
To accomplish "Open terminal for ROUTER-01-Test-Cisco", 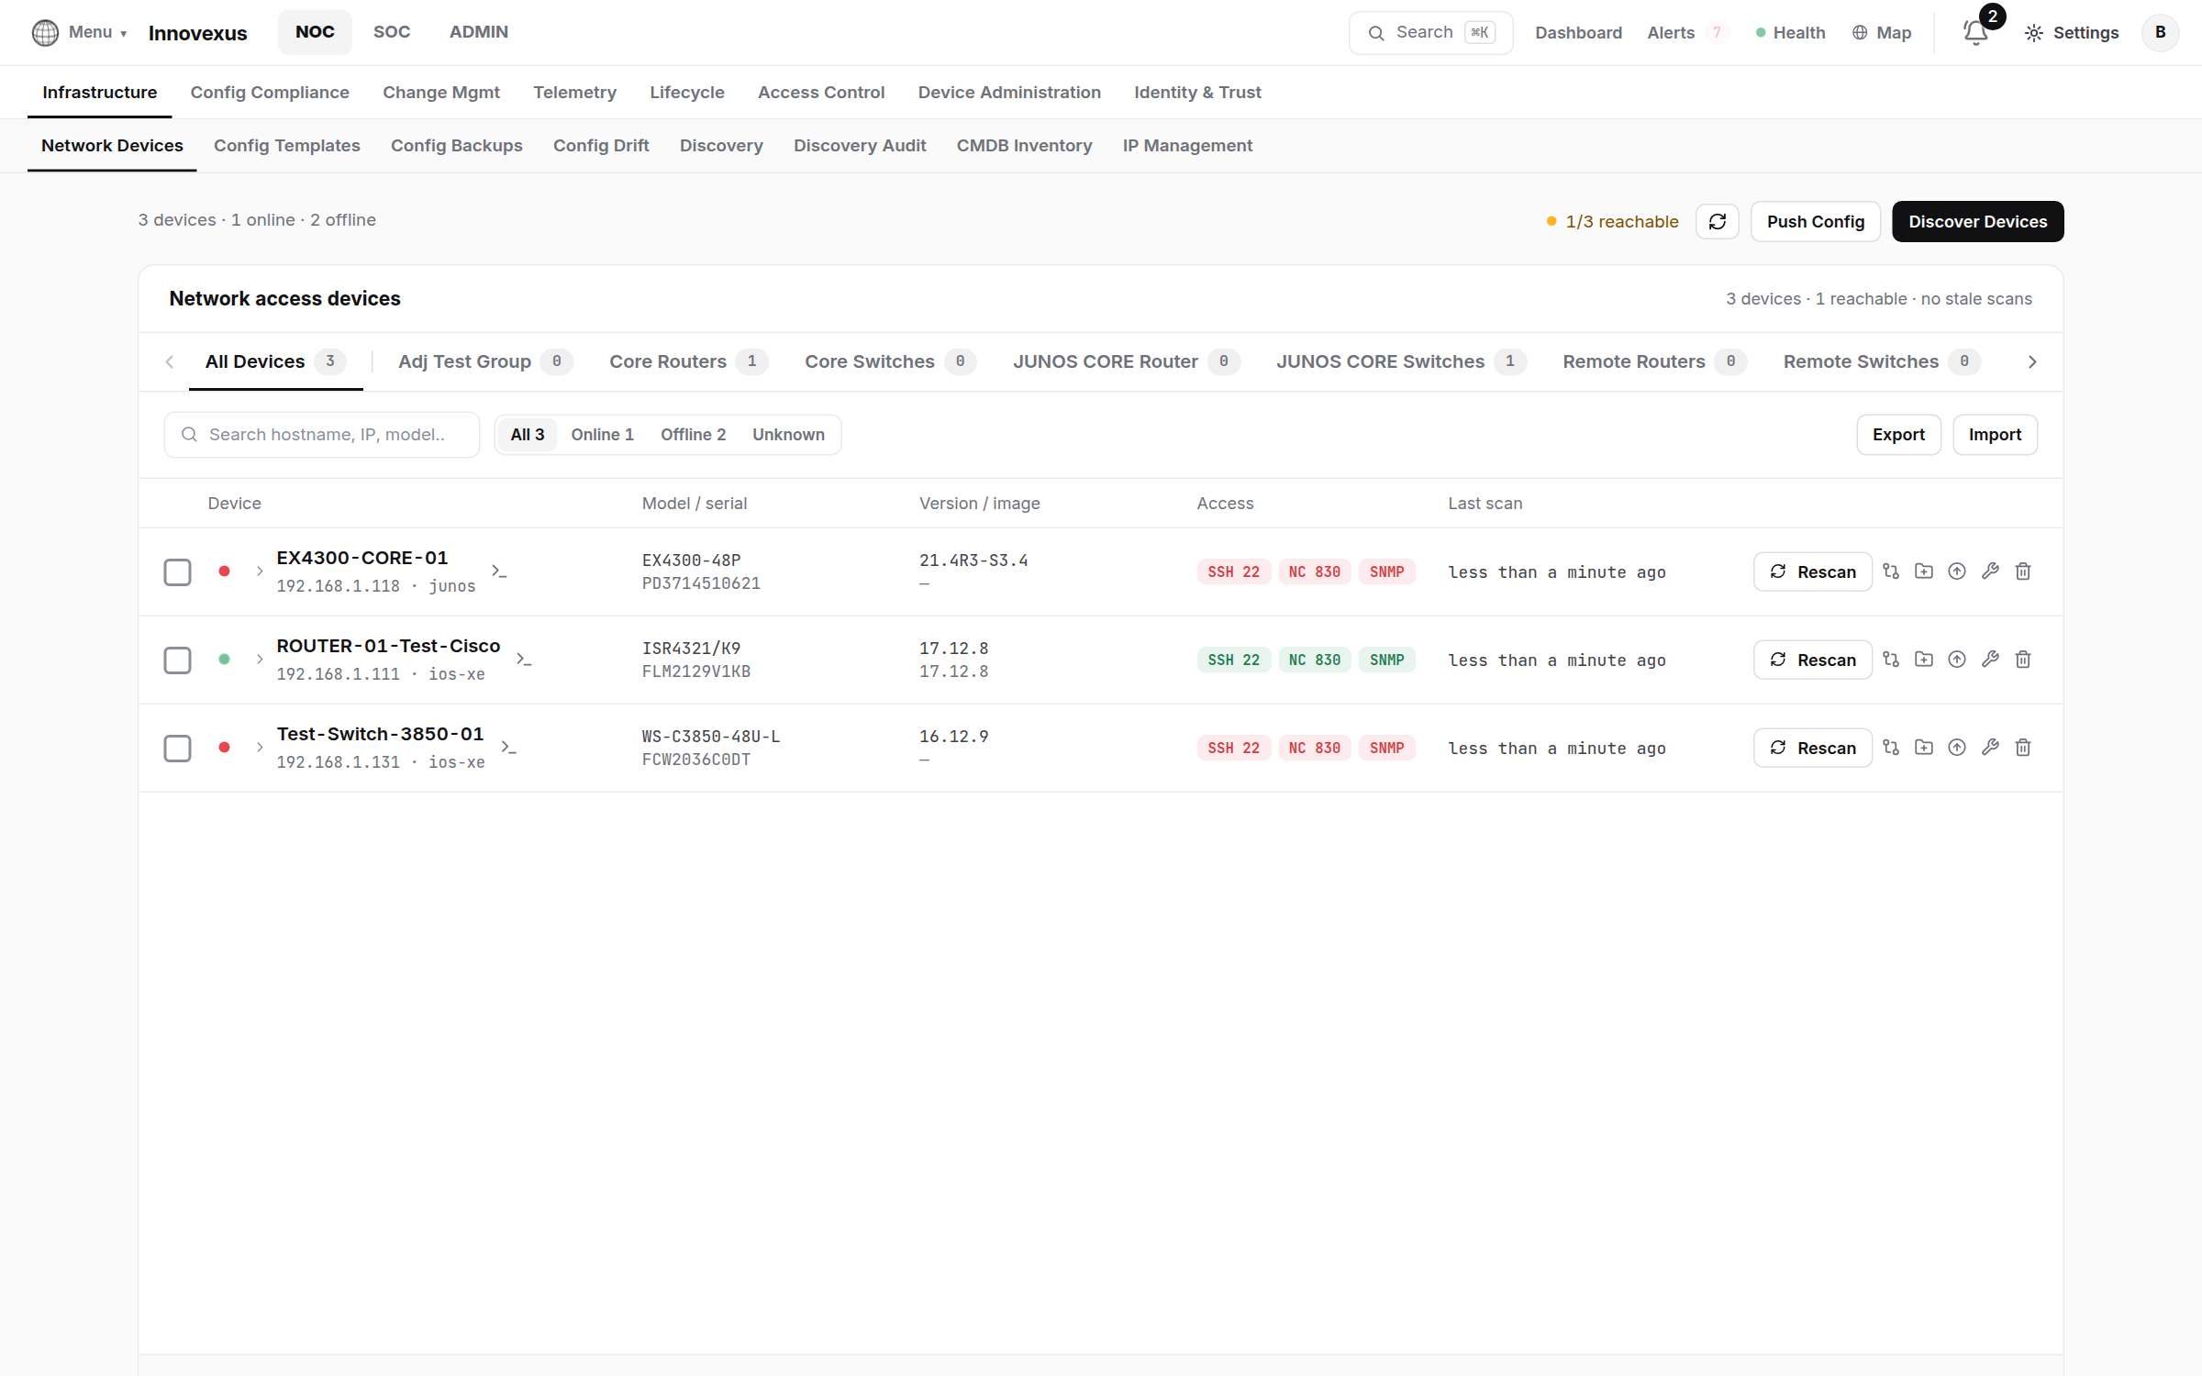I will 524,659.
